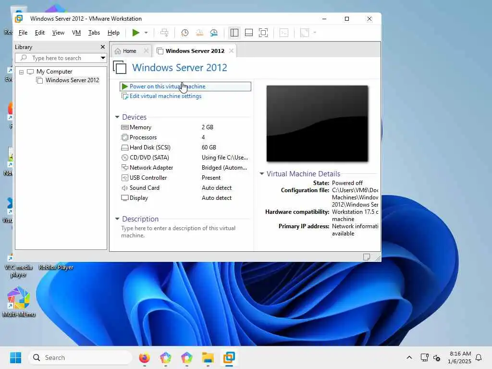Close the Library panel
This screenshot has width=492, height=369.
103,47
